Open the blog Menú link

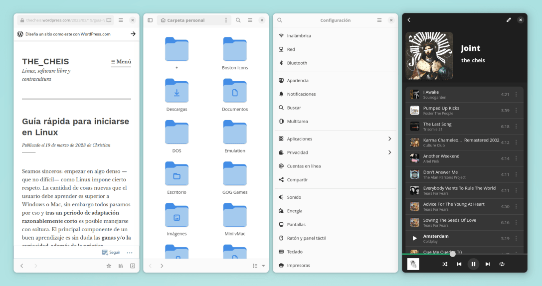pos(121,62)
